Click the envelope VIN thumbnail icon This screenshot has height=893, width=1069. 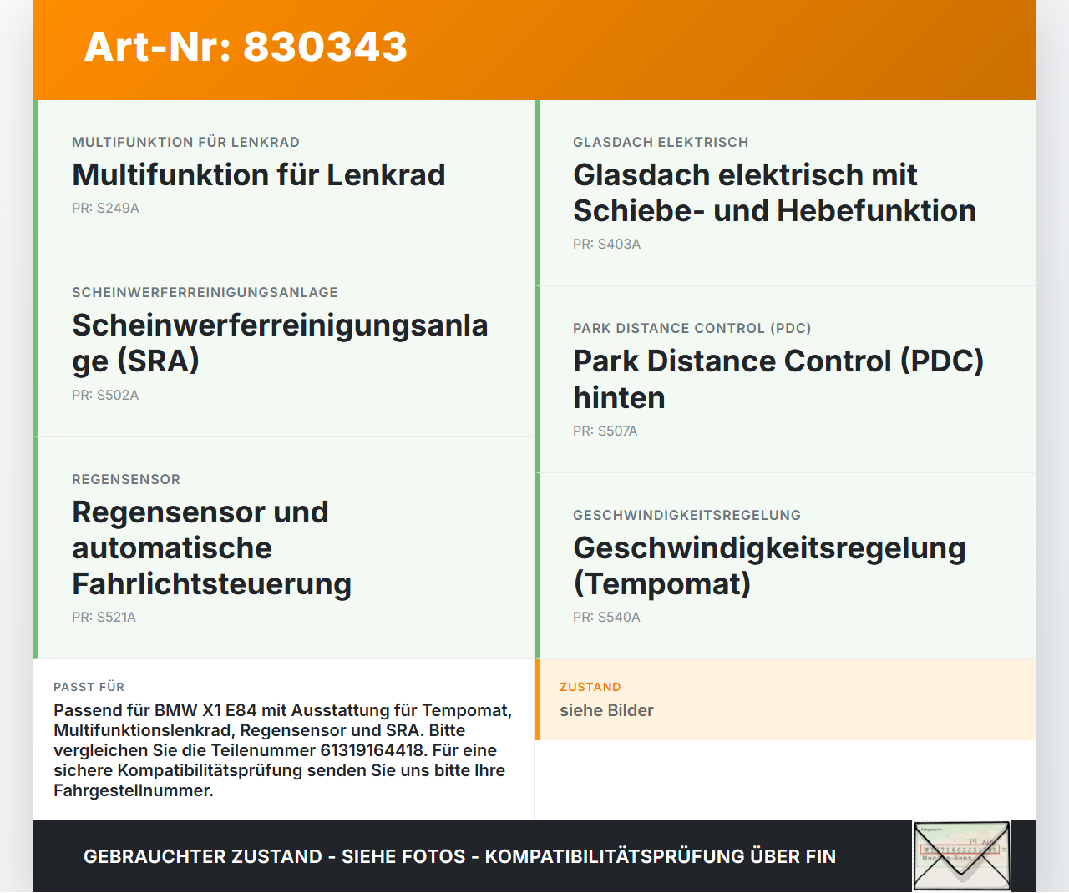click(x=961, y=856)
